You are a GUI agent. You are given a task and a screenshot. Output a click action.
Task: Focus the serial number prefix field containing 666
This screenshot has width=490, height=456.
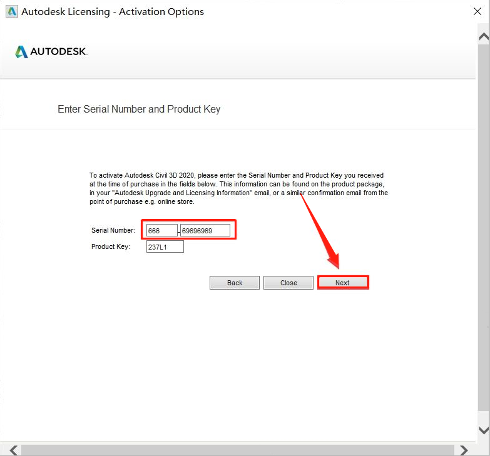[161, 231]
